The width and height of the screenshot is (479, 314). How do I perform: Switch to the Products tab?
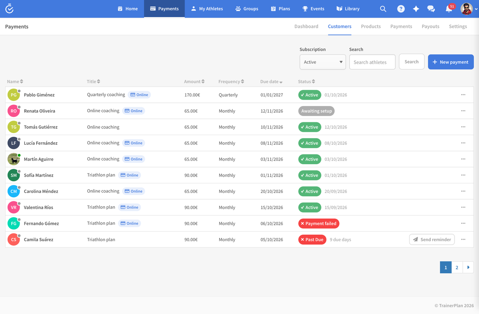click(371, 27)
